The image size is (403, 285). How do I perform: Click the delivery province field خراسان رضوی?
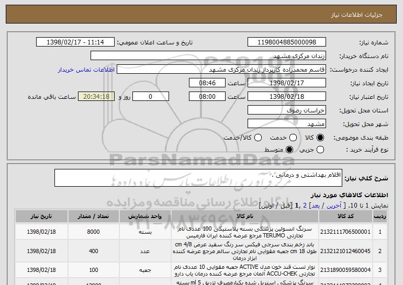(x=287, y=110)
